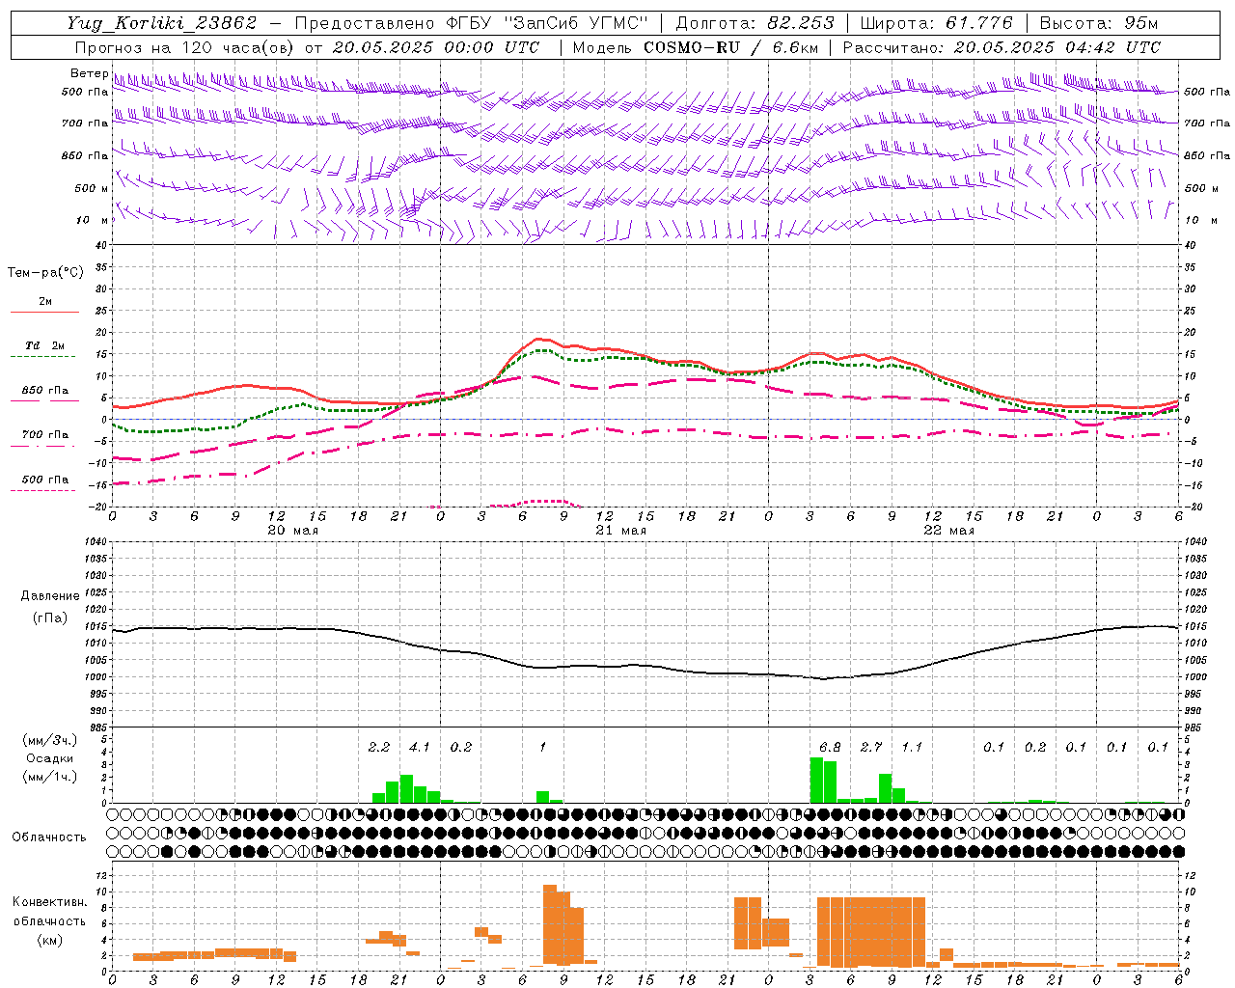This screenshot has height=988, width=1235.
Task: Click the tallest green precipitation bar on 22 мая
Action: pyautogui.click(x=816, y=781)
